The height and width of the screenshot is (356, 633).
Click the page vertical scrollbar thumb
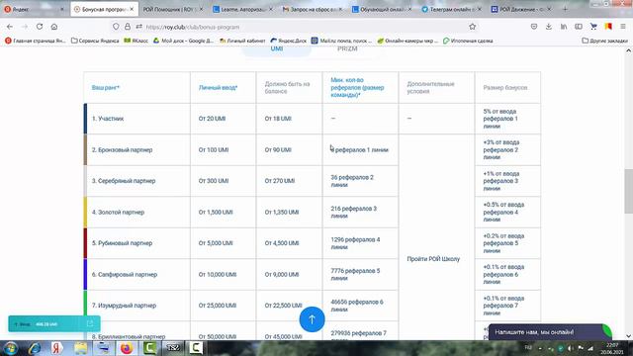point(628,191)
